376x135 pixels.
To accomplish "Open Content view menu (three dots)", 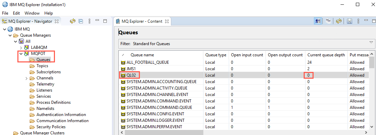I will coord(358,21).
